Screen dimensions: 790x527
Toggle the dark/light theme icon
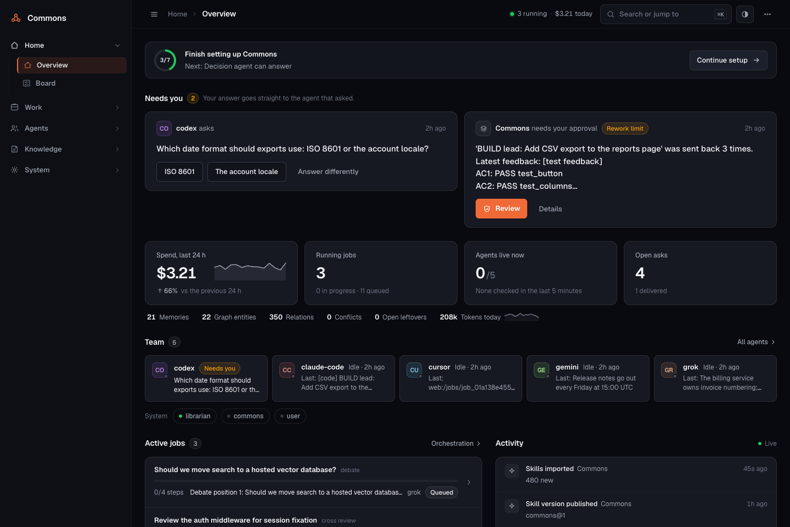pos(745,14)
